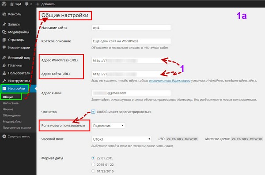Click the отличался от директории link
Viewport: 265px width, 175px height.
170,81
